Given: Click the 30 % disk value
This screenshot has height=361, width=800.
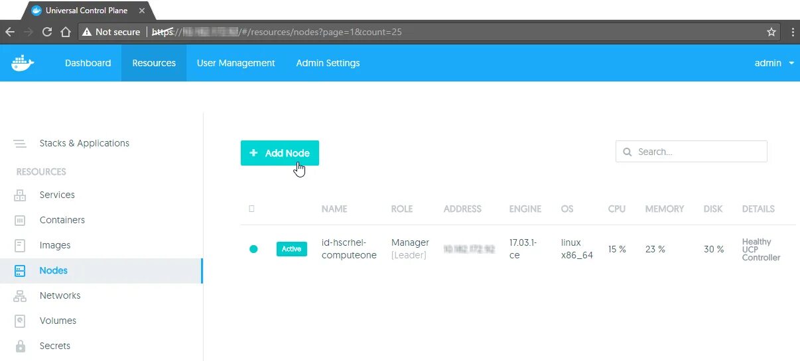Looking at the screenshot, I should [714, 250].
